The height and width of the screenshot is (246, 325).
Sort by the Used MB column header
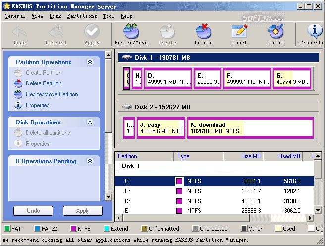283,156
